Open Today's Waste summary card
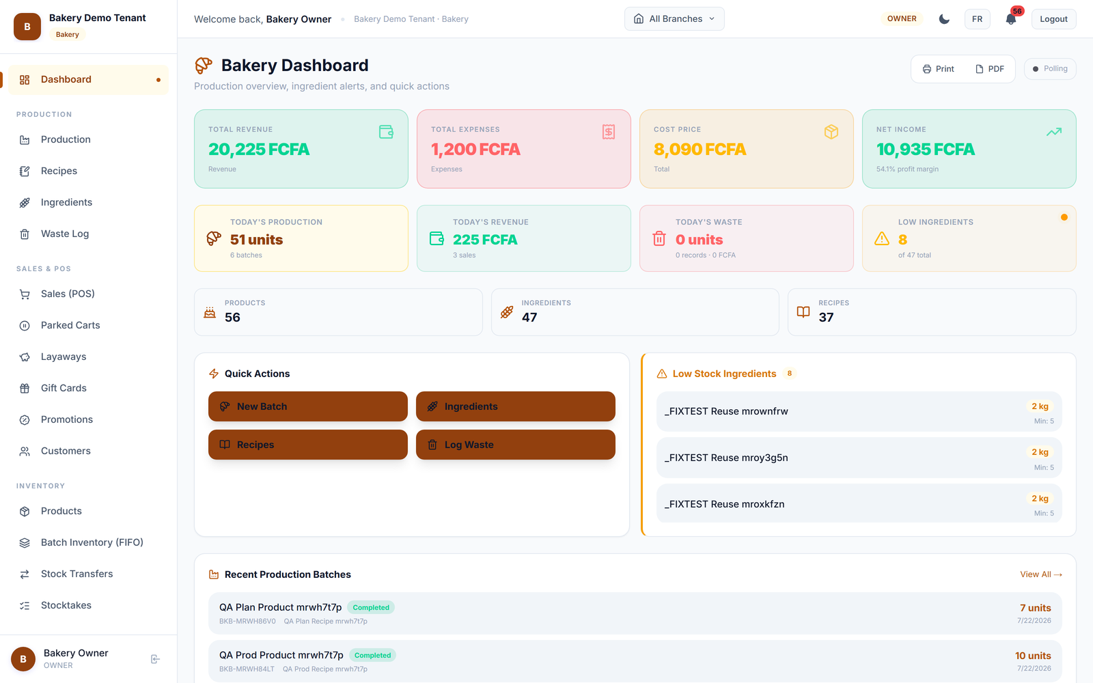The image size is (1093, 683). click(x=747, y=238)
